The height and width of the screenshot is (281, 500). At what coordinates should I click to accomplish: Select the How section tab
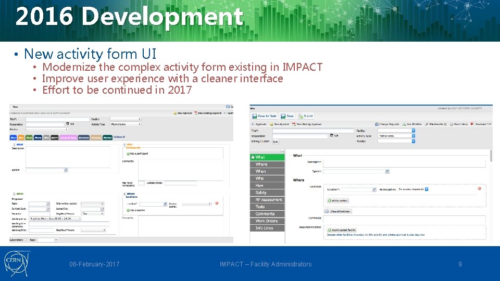[x=267, y=185]
